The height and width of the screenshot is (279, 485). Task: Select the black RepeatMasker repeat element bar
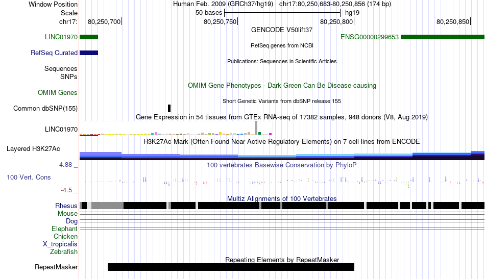point(231,267)
